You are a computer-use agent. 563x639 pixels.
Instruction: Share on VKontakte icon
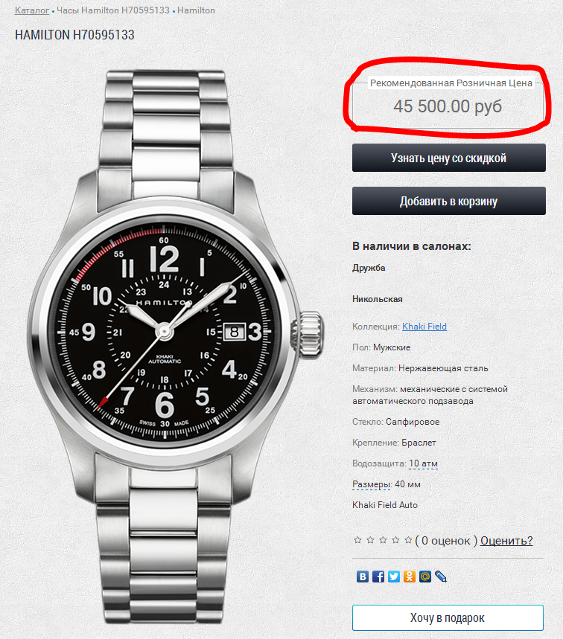[363, 577]
